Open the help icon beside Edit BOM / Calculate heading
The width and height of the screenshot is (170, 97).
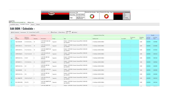pos(34,29)
